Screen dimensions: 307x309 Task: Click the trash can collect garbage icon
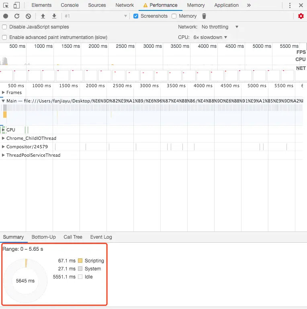204,16
